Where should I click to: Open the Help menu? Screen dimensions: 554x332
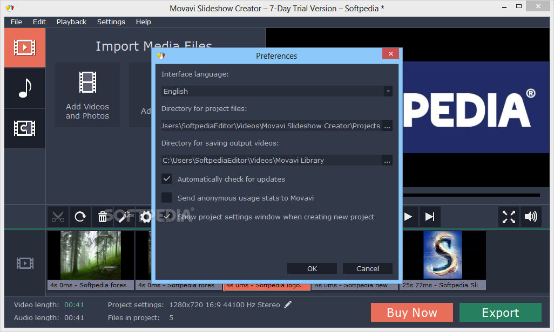tap(143, 22)
